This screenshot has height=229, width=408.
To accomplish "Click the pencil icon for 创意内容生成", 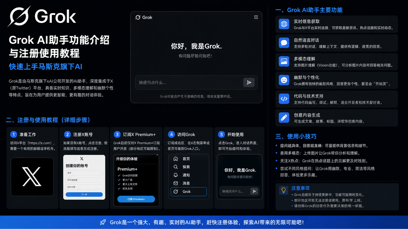I will click(x=284, y=118).
